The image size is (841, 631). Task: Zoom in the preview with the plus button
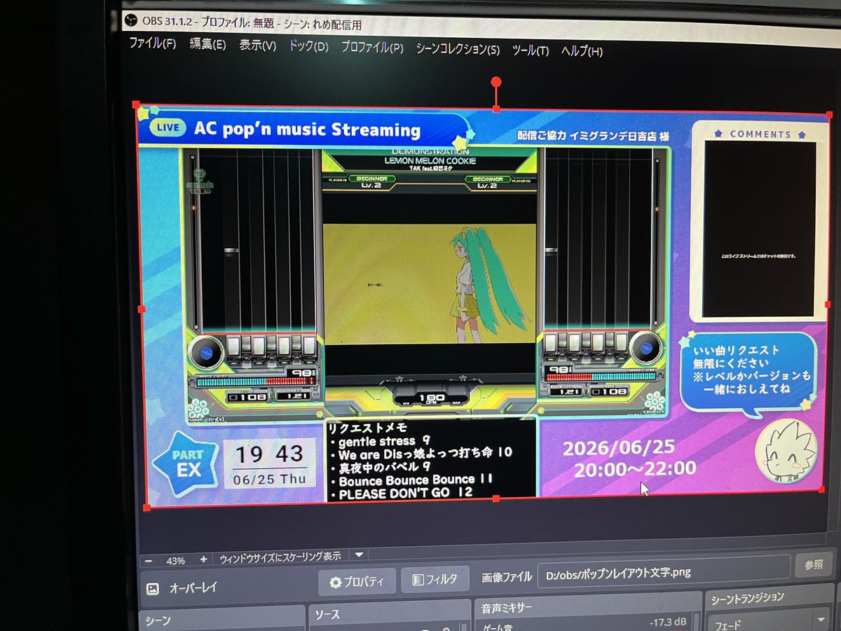[203, 559]
